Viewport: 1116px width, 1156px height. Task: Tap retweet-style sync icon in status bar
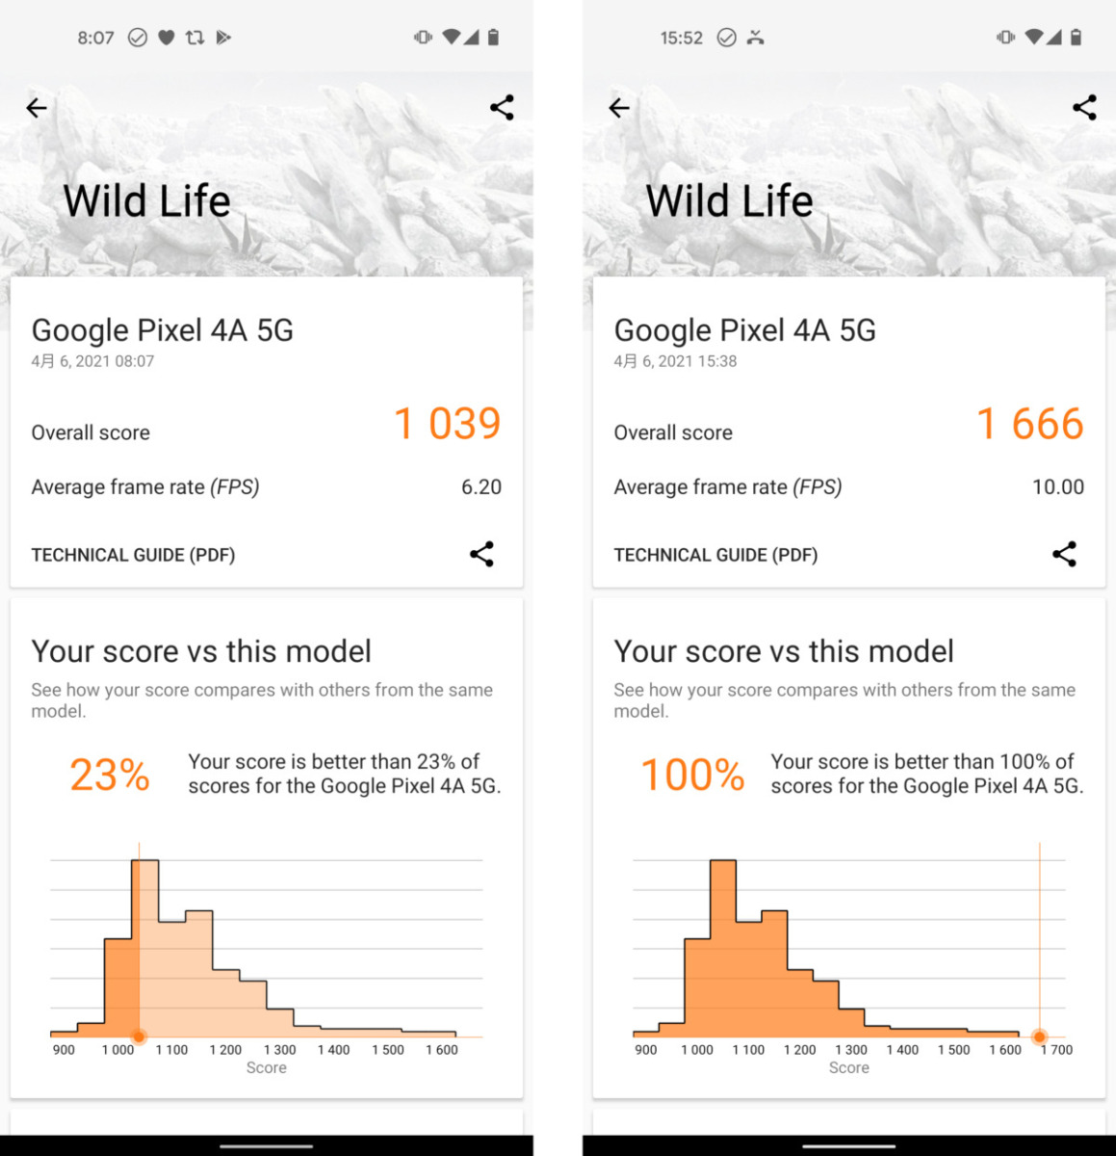click(195, 38)
